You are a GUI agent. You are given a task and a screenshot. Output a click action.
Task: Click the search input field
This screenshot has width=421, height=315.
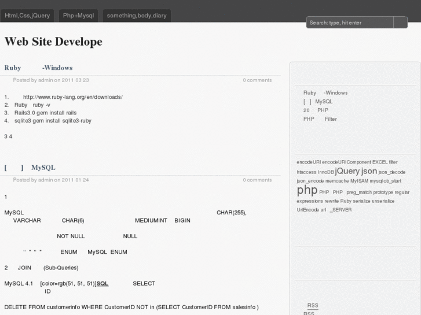(350, 23)
